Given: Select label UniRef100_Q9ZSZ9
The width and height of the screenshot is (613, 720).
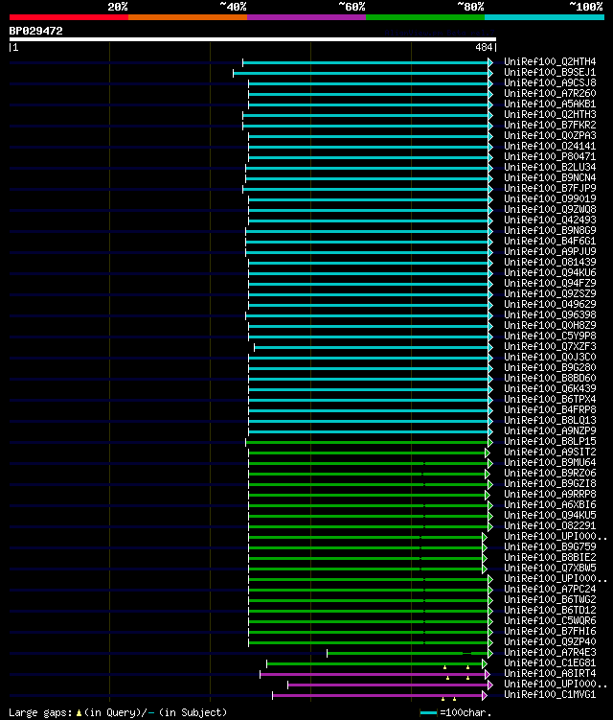Looking at the screenshot, I should click(550, 294).
